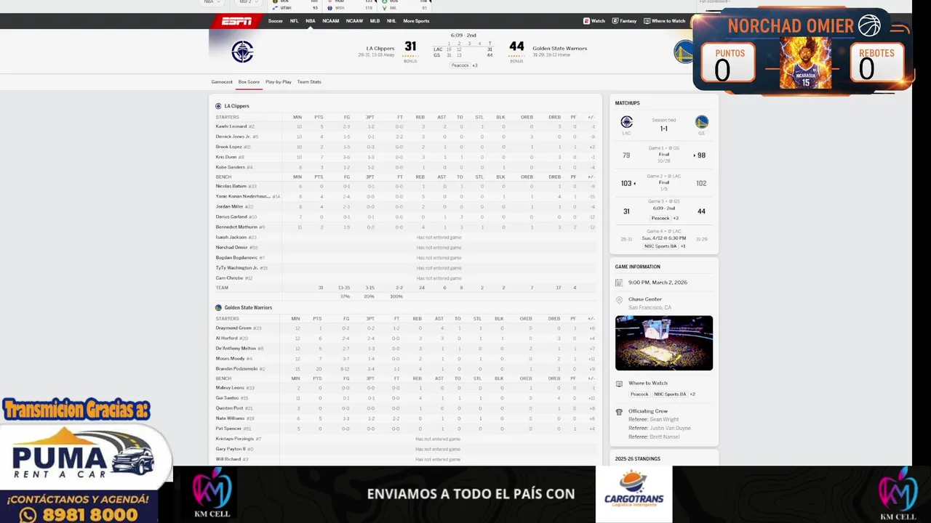The image size is (931, 523).
Task: Click basketball icon in Norchad Omier overlay
Action: click(x=869, y=25)
